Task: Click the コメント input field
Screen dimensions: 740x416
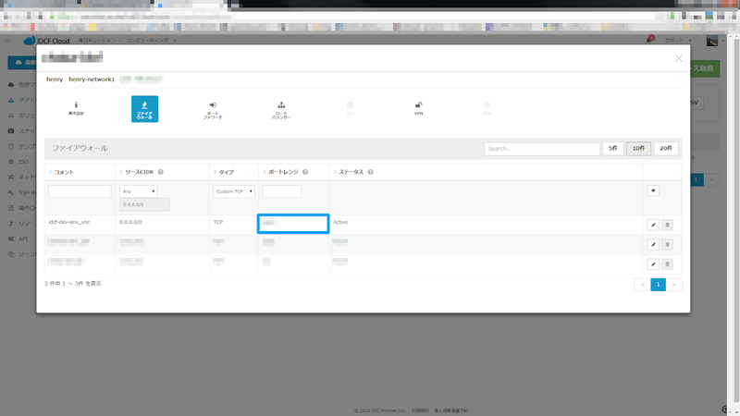Action: pyautogui.click(x=80, y=191)
